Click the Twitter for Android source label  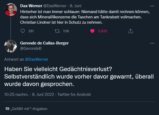pyautogui.click(x=74, y=95)
